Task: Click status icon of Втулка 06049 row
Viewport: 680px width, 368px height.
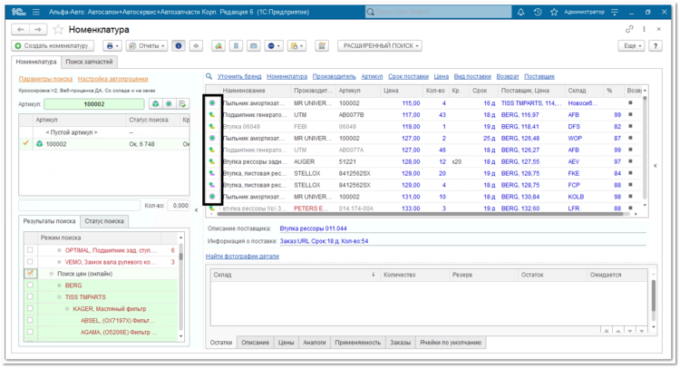Action: [x=212, y=127]
